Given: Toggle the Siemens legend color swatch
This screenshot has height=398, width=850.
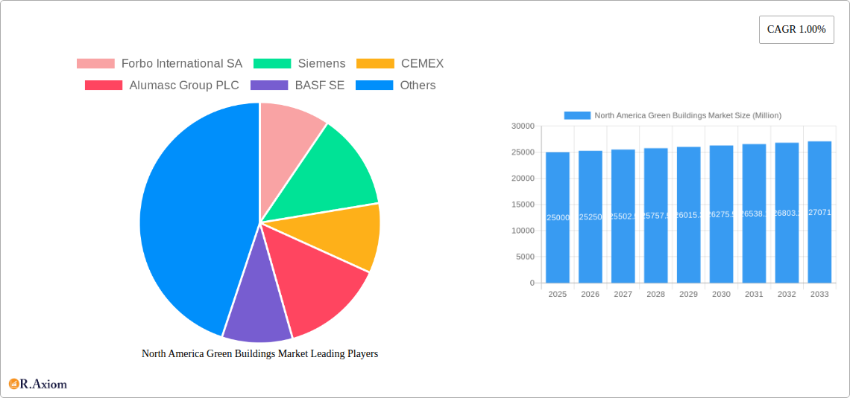Looking at the screenshot, I should pyautogui.click(x=273, y=64).
